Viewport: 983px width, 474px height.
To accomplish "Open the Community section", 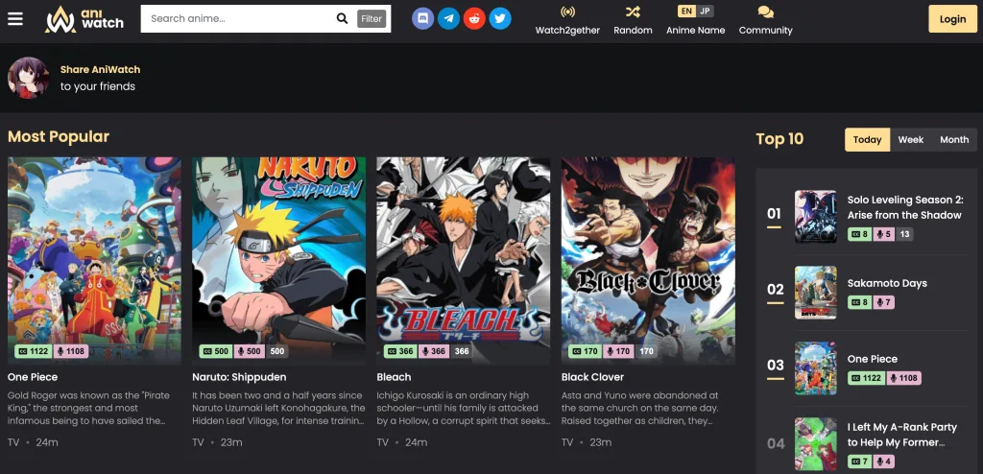I will (765, 21).
